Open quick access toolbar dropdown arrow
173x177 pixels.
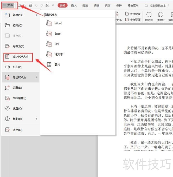click(53, 5)
